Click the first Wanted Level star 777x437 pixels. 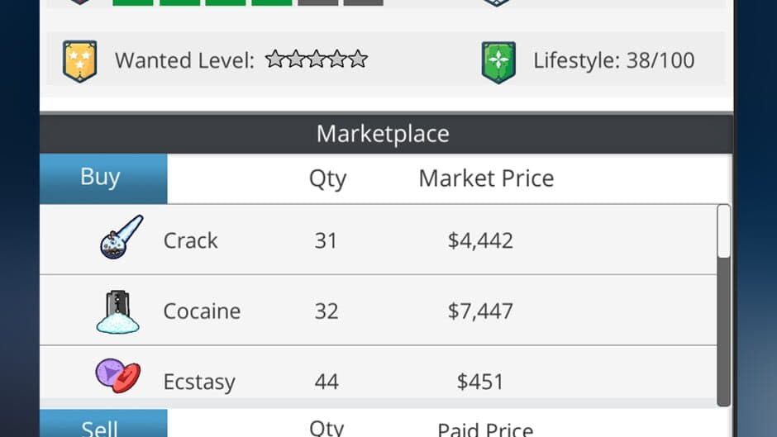[274, 59]
